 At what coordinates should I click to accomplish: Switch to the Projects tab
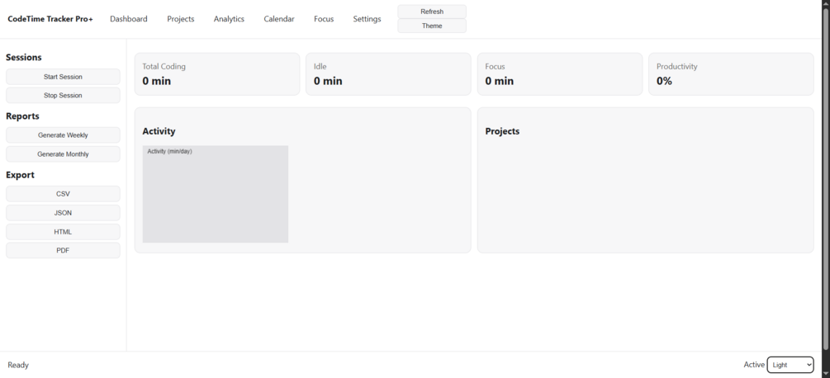(x=181, y=19)
